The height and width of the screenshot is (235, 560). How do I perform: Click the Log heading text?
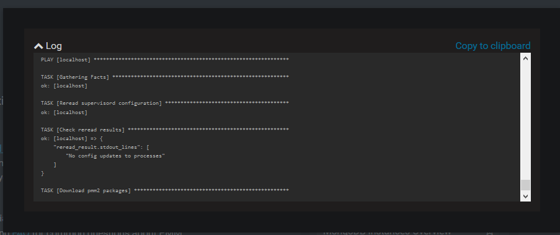point(54,46)
